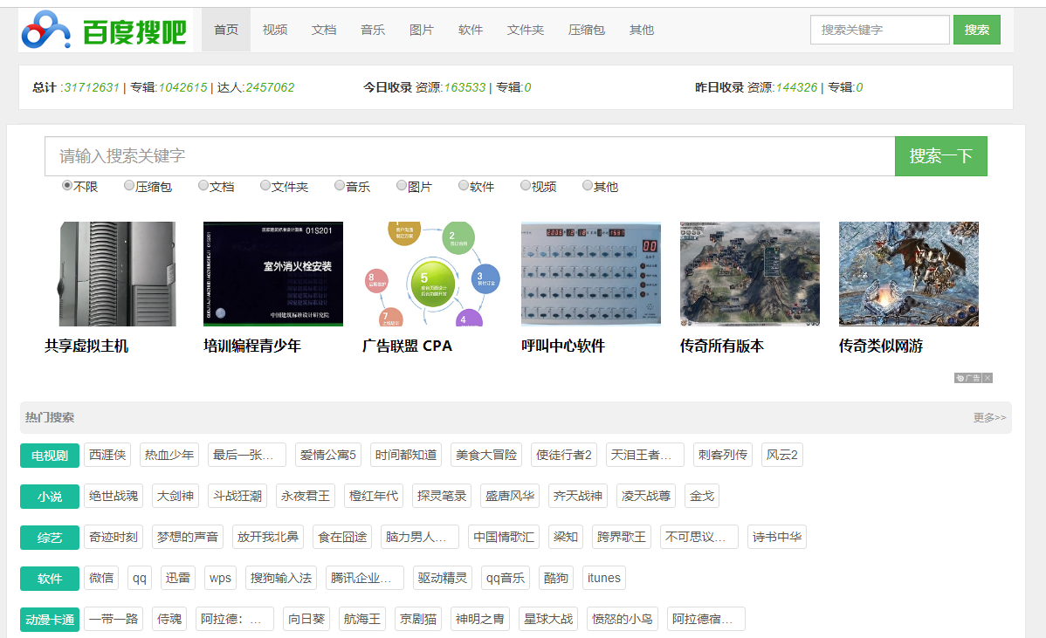1046x638 pixels.
Task: Select the 压缩包 radio button
Action: coord(129,185)
